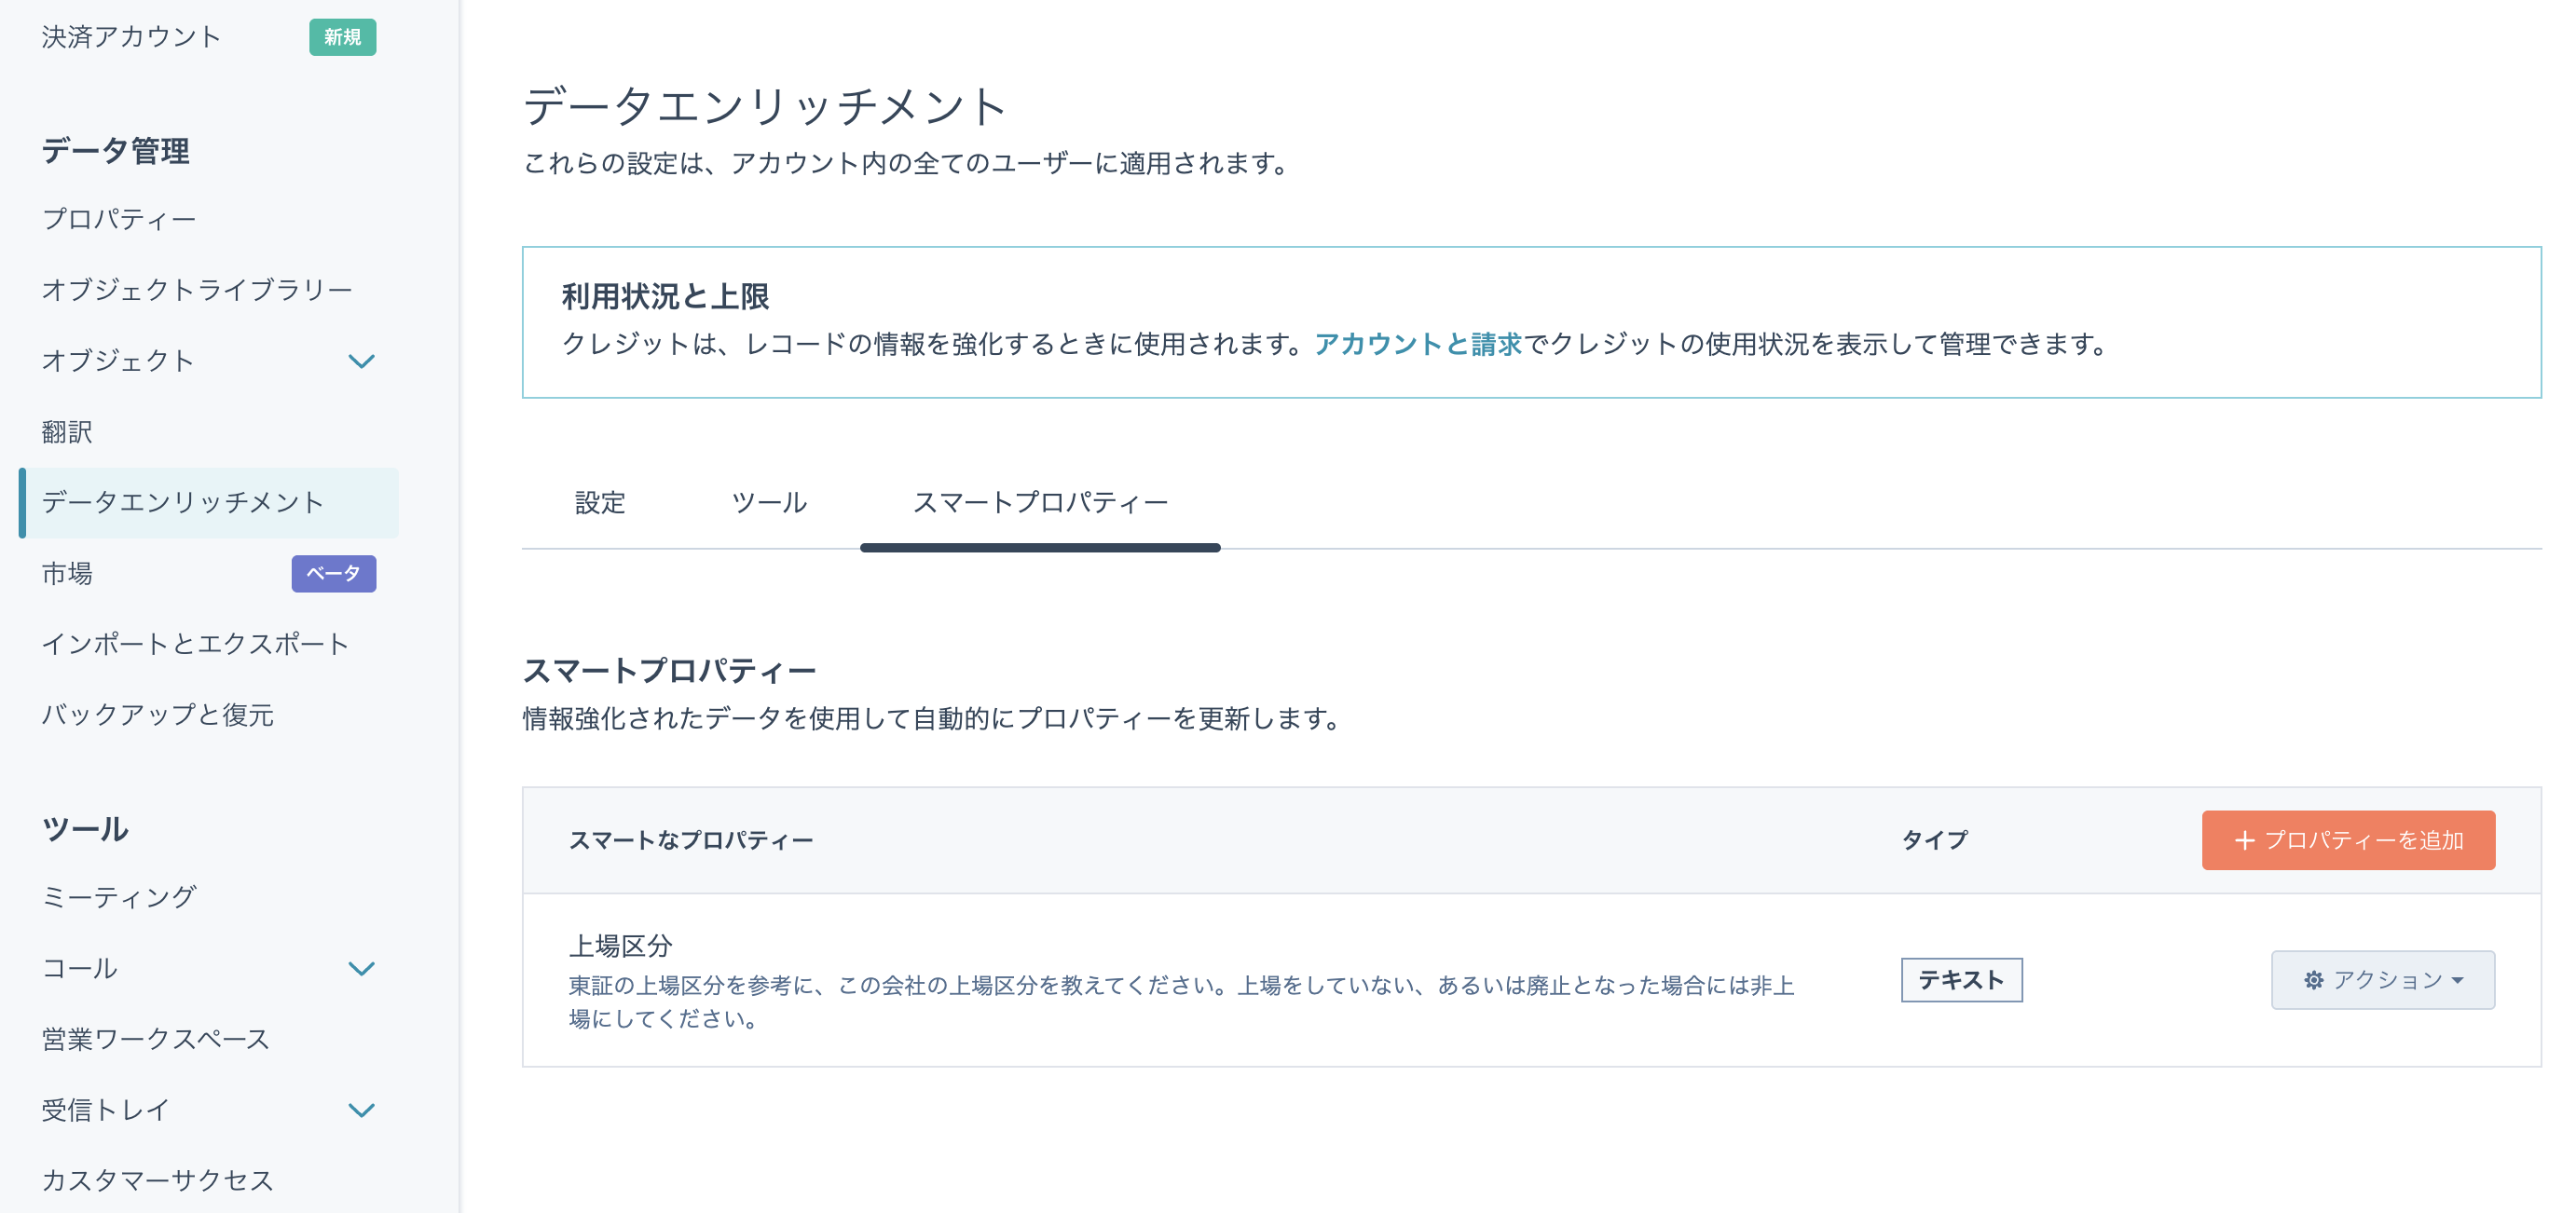
Task: Expand the 受信トレイ chevron
Action: click(361, 1110)
